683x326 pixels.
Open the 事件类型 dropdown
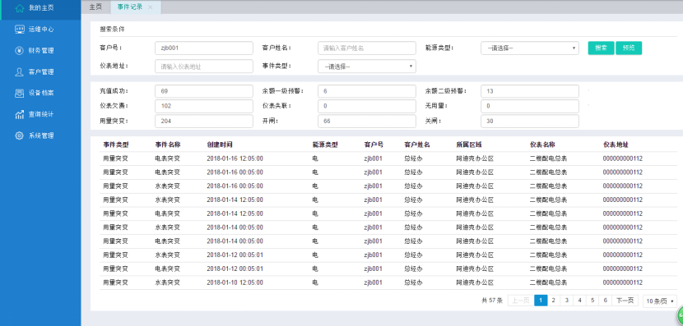(x=367, y=66)
